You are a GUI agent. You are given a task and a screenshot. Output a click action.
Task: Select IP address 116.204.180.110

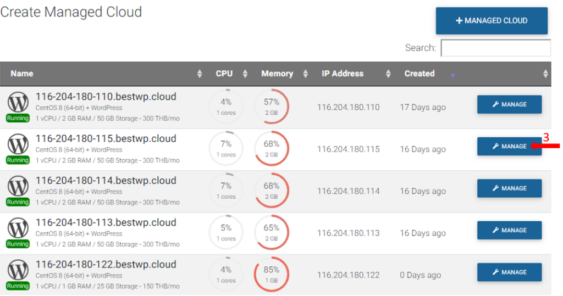[348, 107]
